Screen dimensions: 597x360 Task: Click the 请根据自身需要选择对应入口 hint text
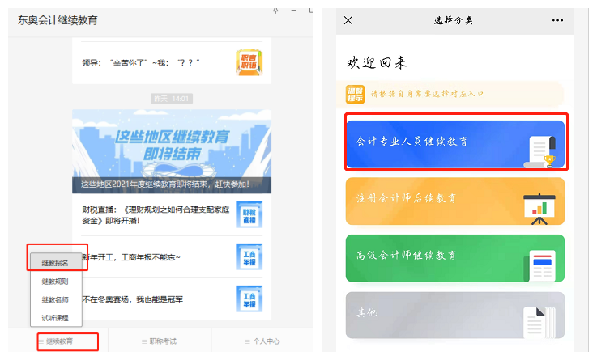coord(427,94)
